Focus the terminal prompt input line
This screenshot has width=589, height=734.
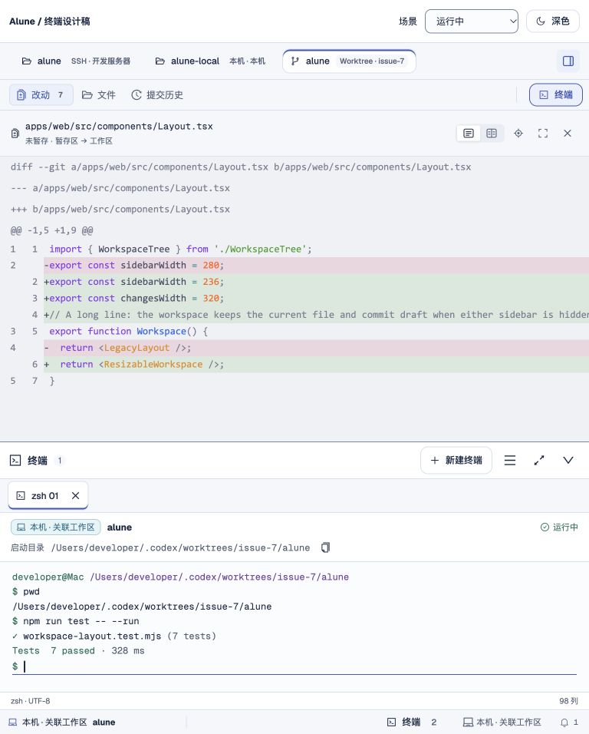(294, 666)
